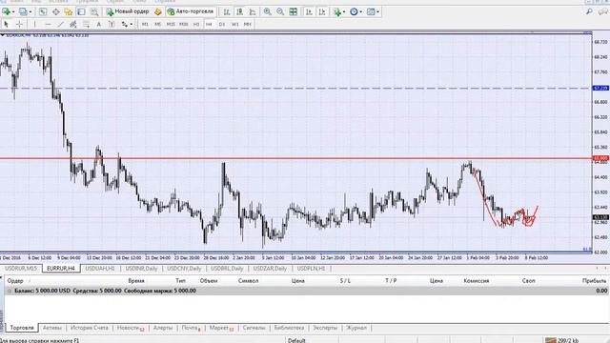The width and height of the screenshot is (610, 343).
Task: Select the crosshair tool
Action: [19, 24]
